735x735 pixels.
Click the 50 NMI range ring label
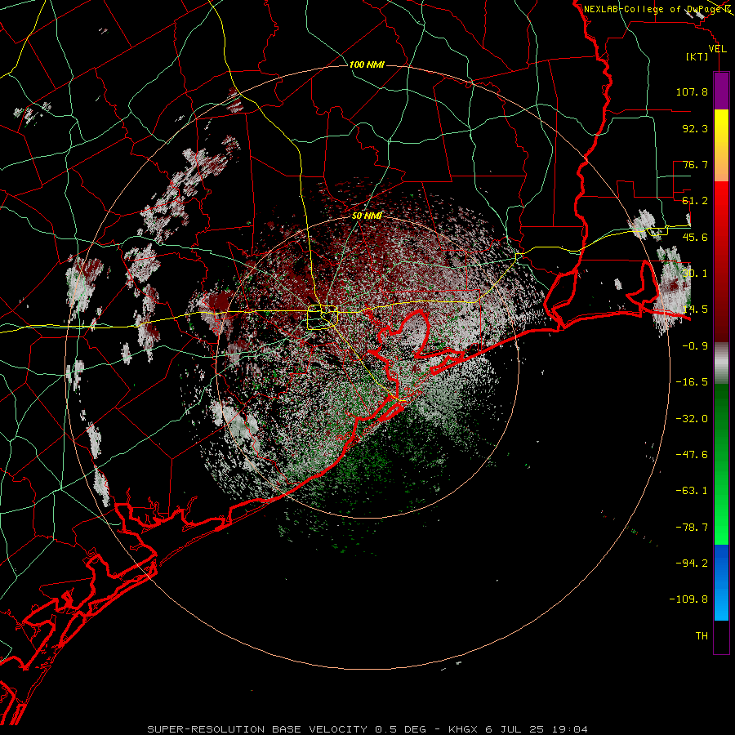(367, 216)
